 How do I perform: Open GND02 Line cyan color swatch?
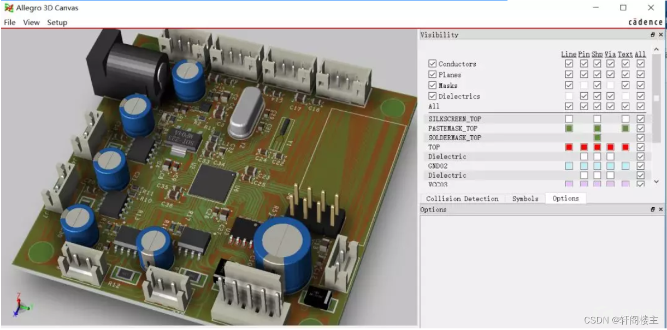point(569,166)
